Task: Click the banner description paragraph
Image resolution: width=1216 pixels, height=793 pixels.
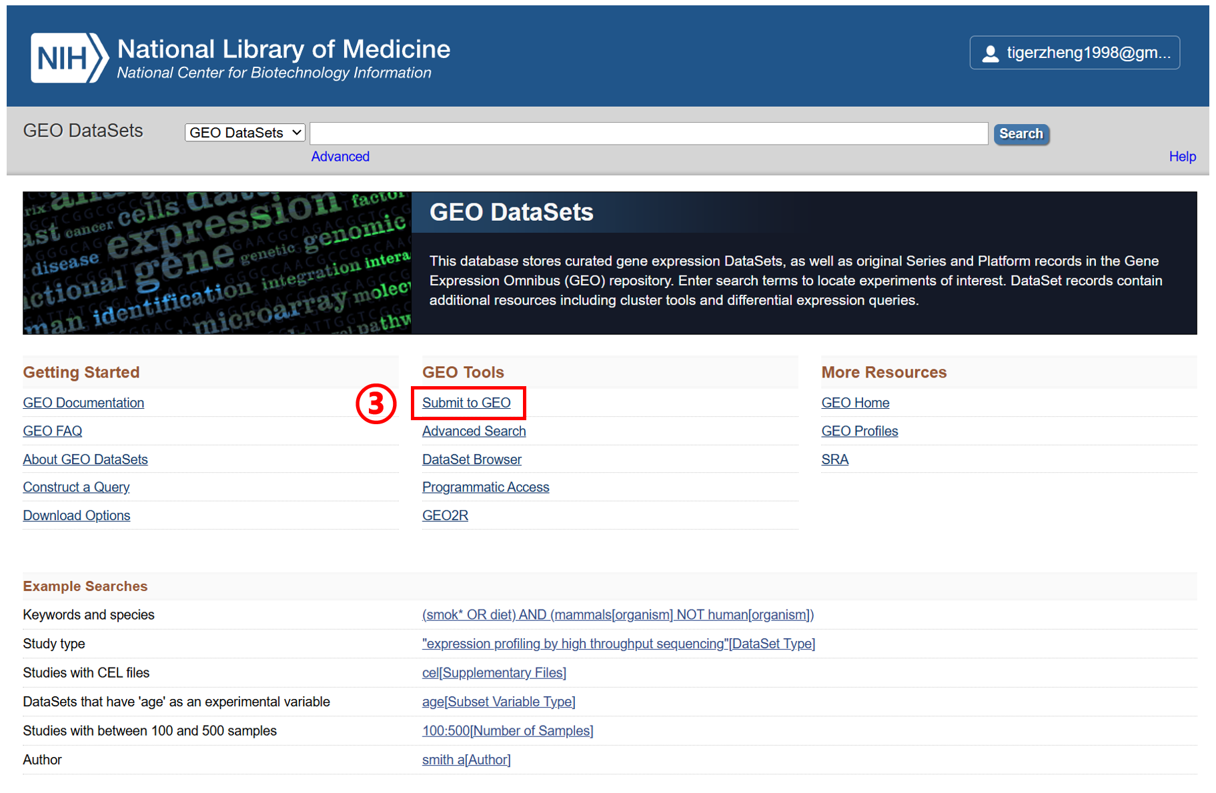Action: click(796, 281)
